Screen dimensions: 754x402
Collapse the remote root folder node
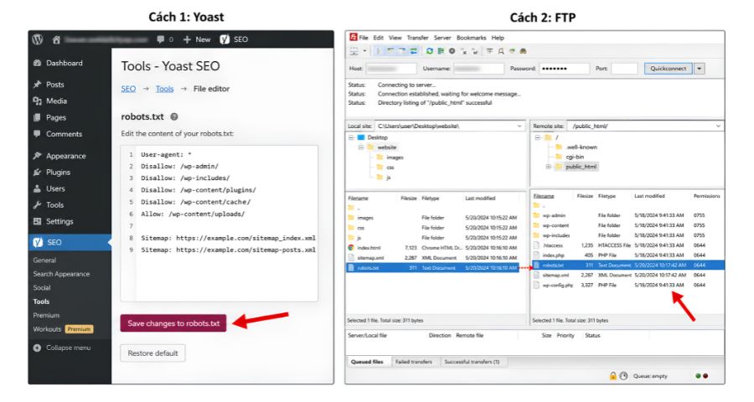(538, 137)
